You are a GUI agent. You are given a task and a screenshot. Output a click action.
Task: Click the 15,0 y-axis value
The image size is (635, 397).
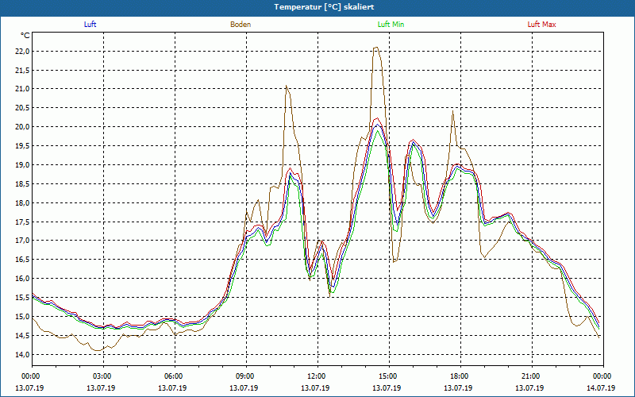(22, 317)
